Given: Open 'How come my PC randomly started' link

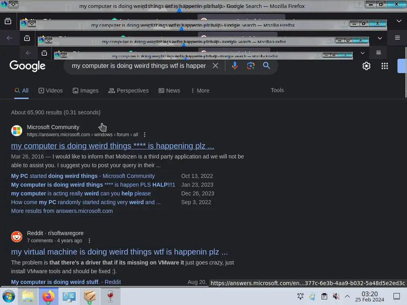Looking at the screenshot, I should pos(86,202).
